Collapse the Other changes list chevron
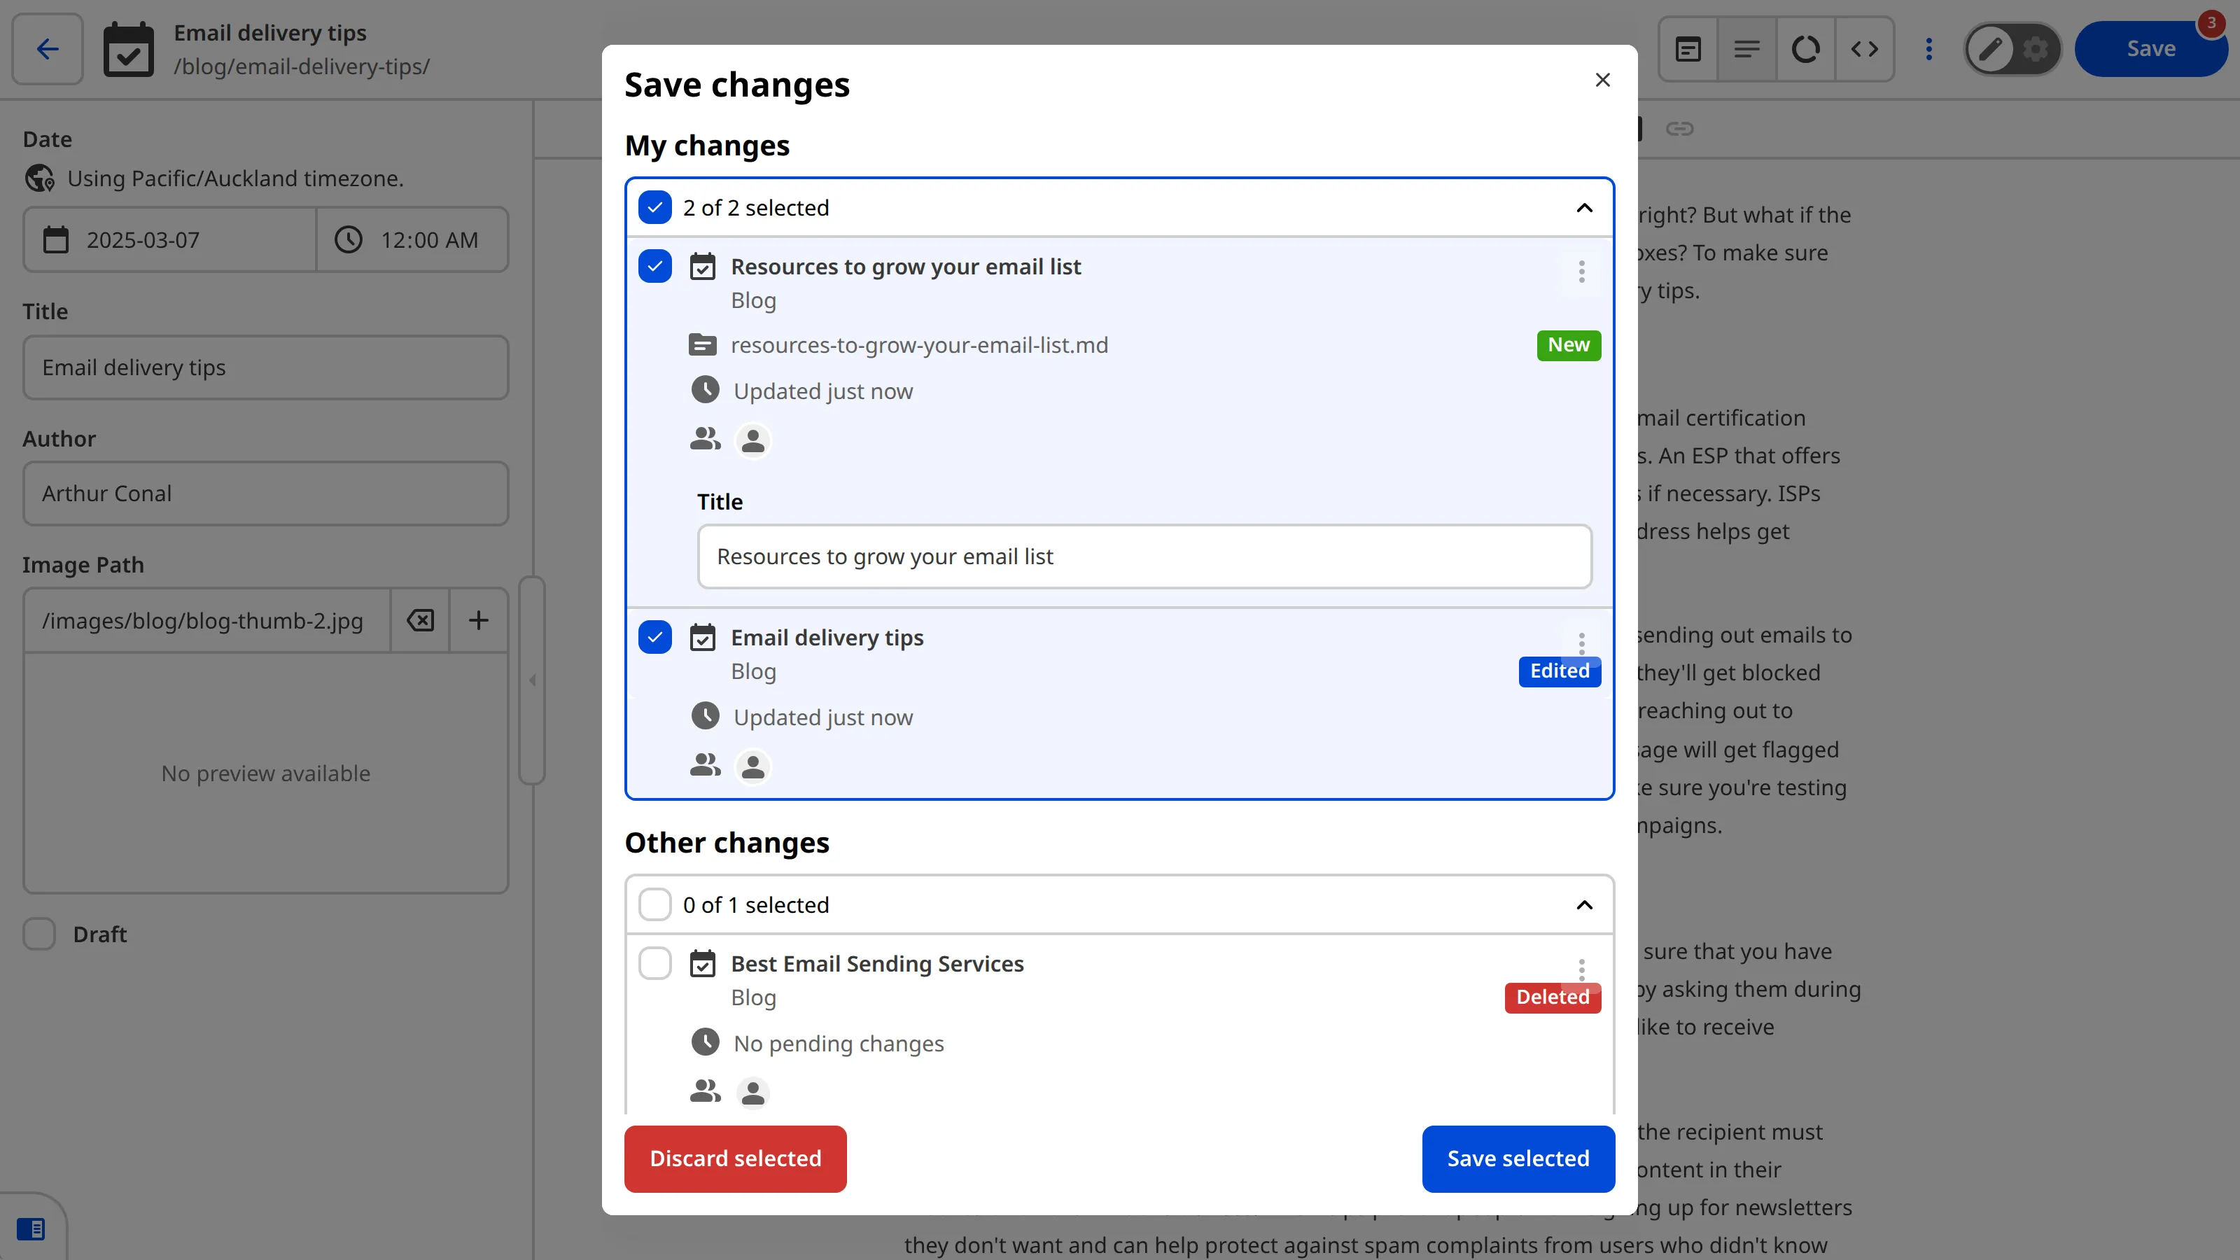The image size is (2240, 1260). click(1584, 905)
